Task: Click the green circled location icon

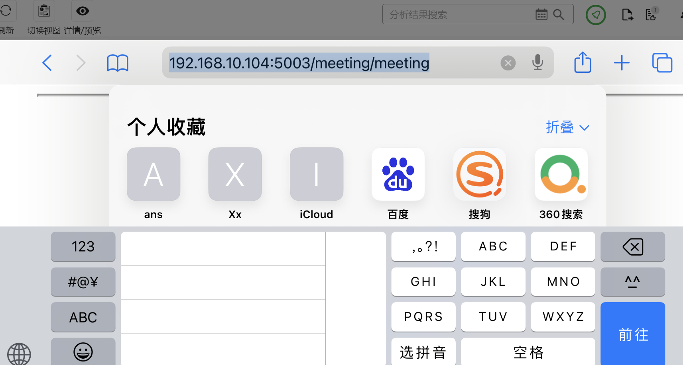Action: 596,15
